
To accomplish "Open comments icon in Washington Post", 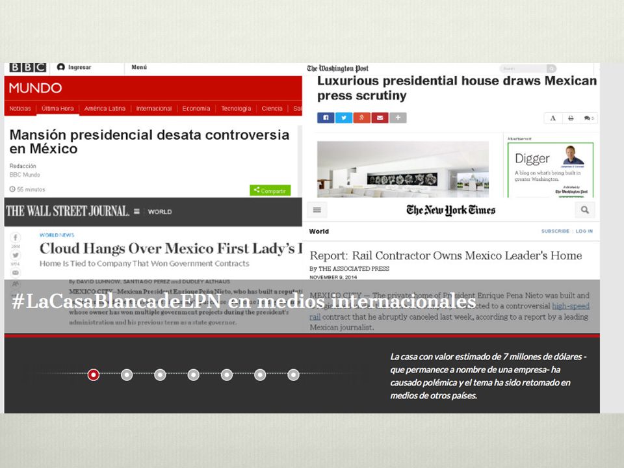I will pyautogui.click(x=589, y=118).
